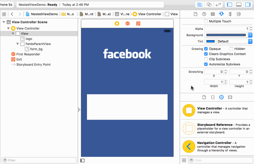The width and height of the screenshot is (254, 164).
Task: Open the Quick Help inspector
Action: [x=204, y=14]
